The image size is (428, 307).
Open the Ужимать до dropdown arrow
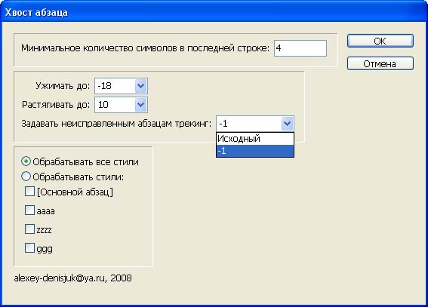pyautogui.click(x=141, y=86)
